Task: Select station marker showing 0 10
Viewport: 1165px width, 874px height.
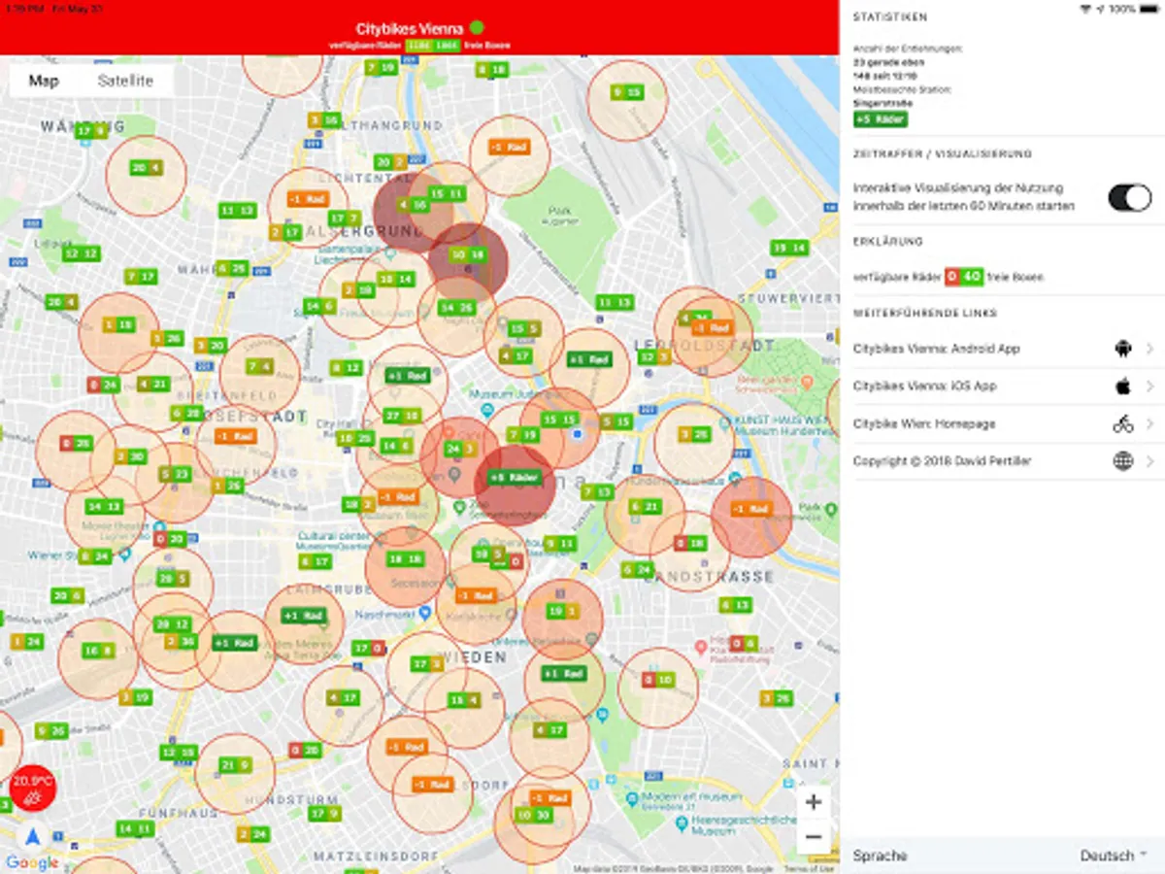Action: [657, 680]
